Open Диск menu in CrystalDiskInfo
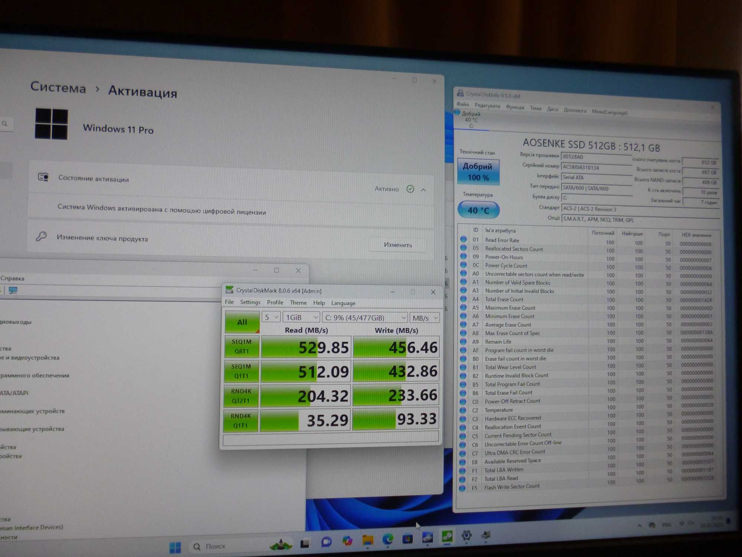The image size is (742, 557). coord(552,109)
